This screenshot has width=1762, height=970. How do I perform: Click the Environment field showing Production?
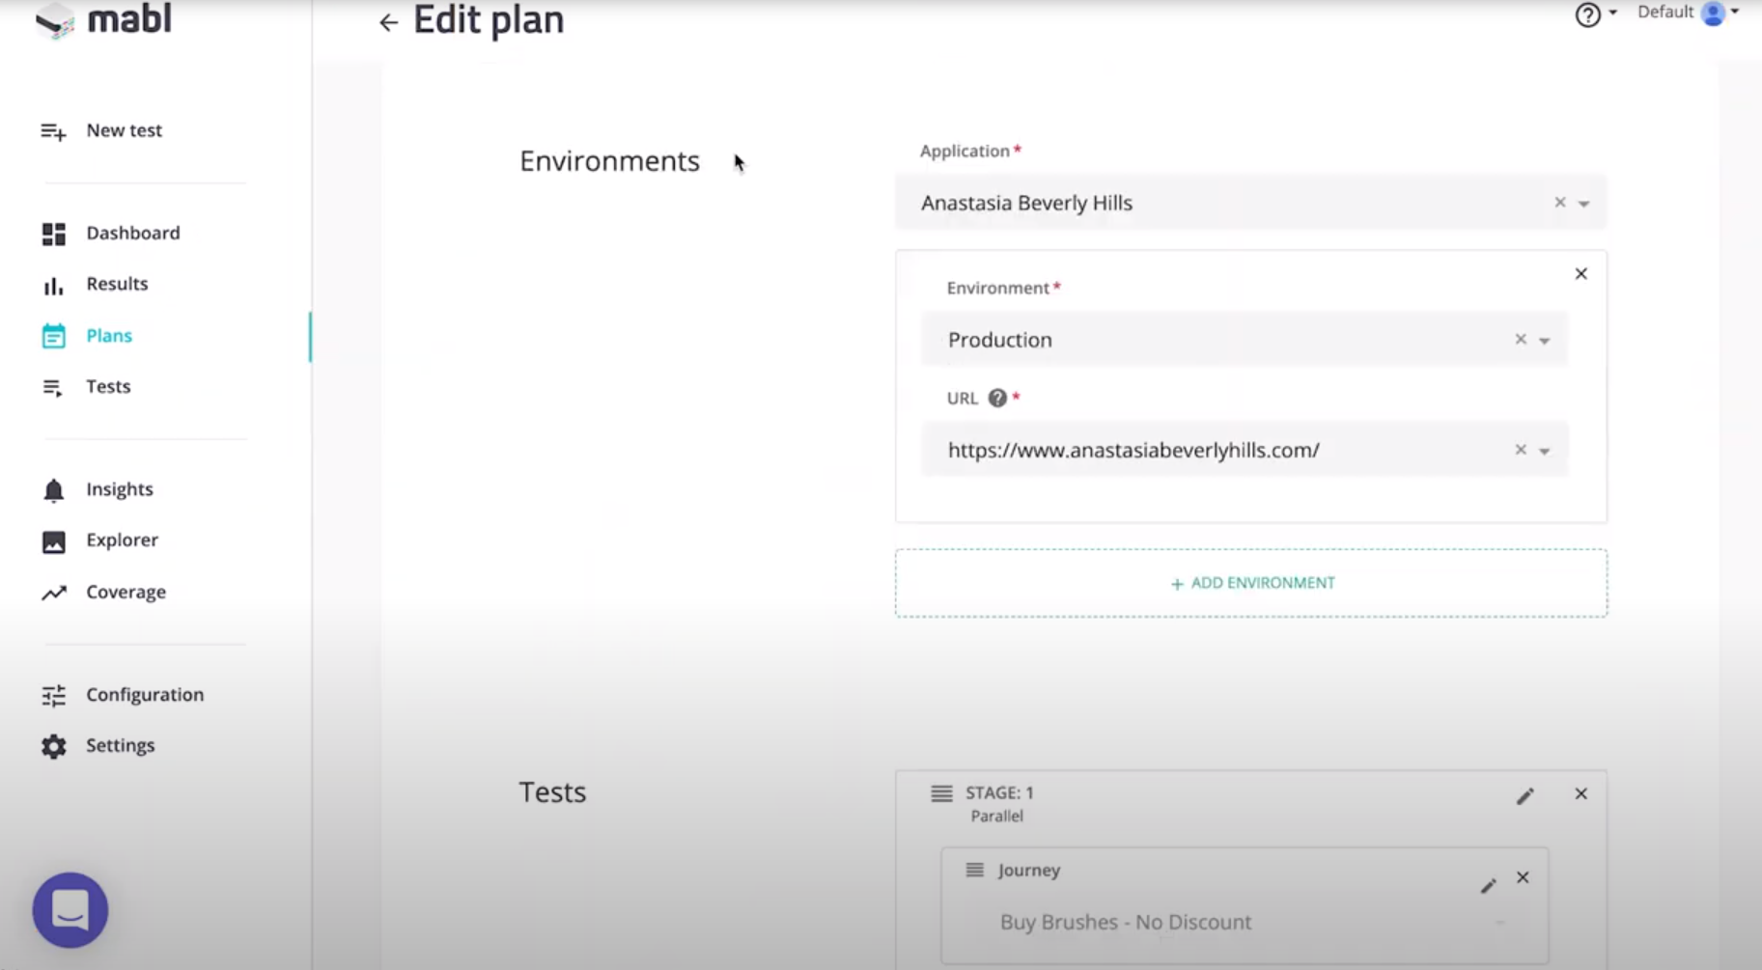(1244, 340)
